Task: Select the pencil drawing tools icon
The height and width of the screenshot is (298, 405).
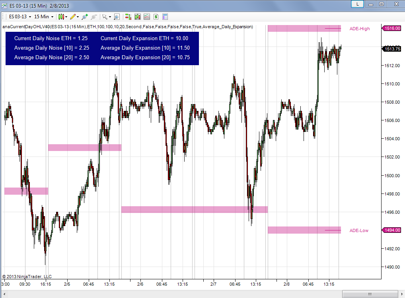Action: point(73,17)
